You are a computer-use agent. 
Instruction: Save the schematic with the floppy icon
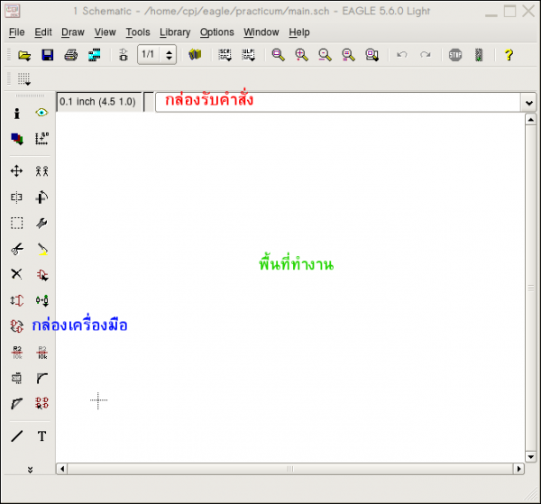[48, 55]
